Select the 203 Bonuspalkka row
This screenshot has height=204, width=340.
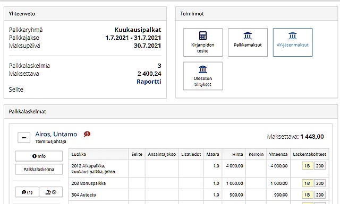click(199, 183)
